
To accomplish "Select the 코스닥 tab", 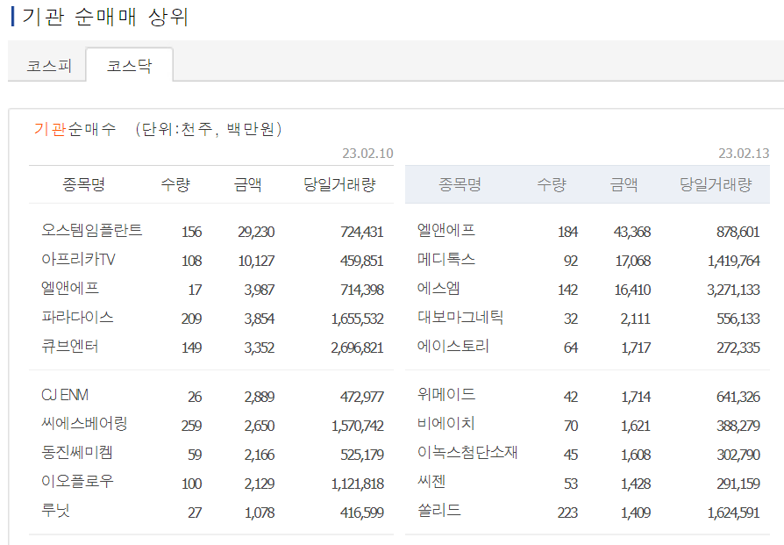I will pos(130,66).
